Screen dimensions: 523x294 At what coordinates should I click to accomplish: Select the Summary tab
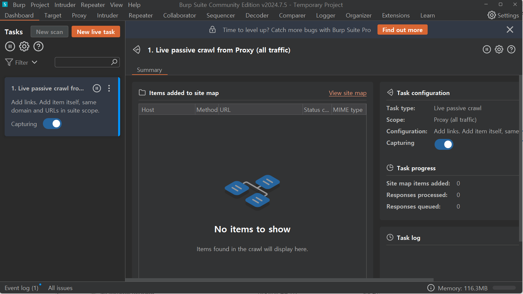pyautogui.click(x=149, y=70)
